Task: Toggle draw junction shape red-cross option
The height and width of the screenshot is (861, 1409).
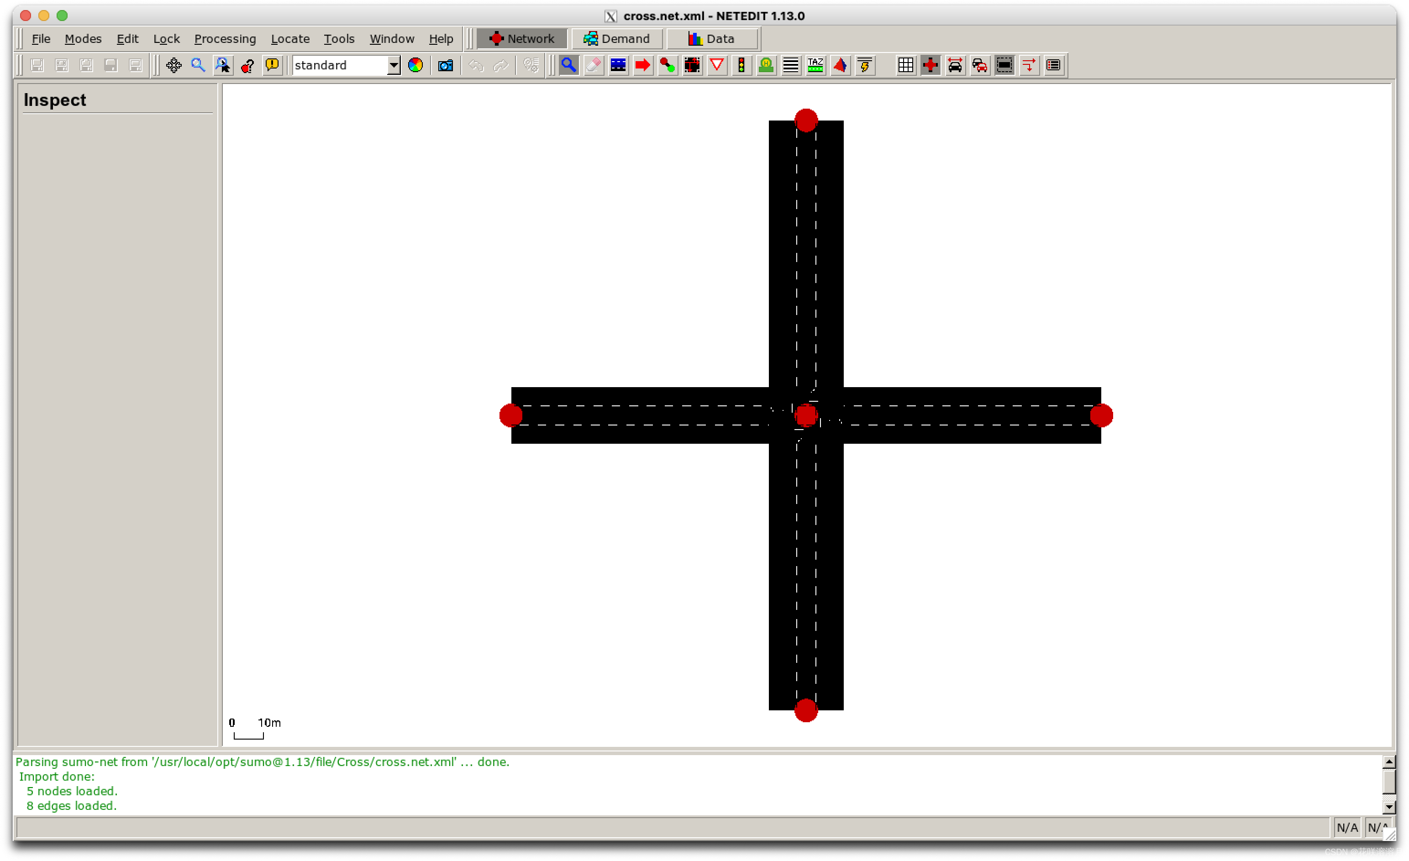Action: pyautogui.click(x=931, y=65)
